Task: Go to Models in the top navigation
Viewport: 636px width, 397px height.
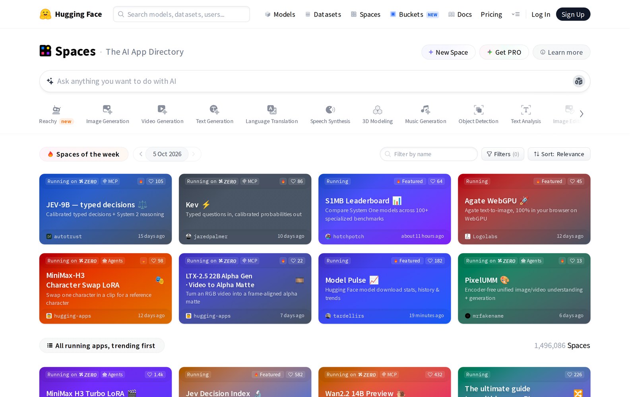Action: pyautogui.click(x=280, y=14)
